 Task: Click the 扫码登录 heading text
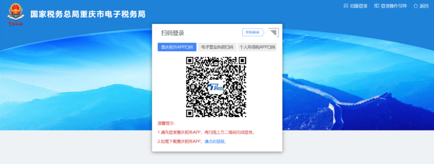click(173, 33)
